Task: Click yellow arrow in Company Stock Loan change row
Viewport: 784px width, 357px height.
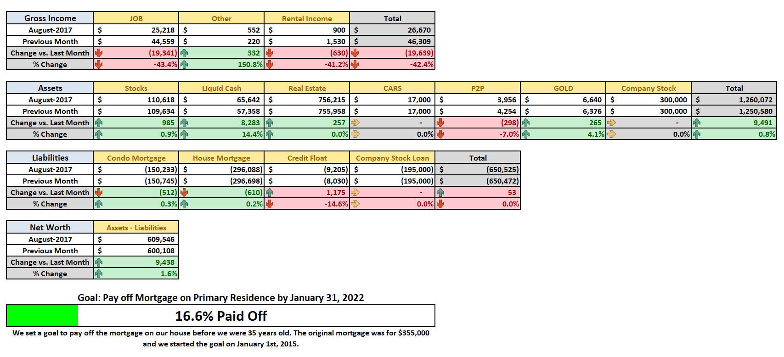Action: [x=355, y=193]
